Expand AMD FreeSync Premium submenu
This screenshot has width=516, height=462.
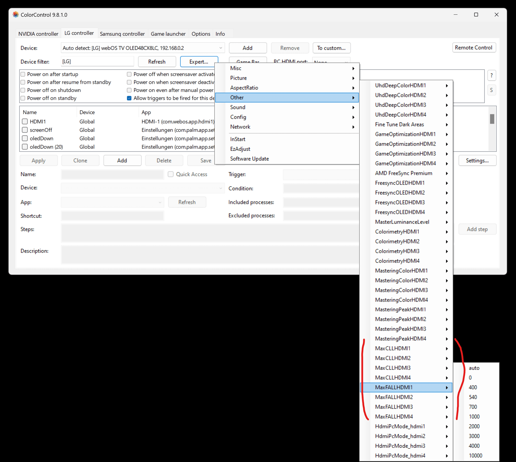coord(406,173)
